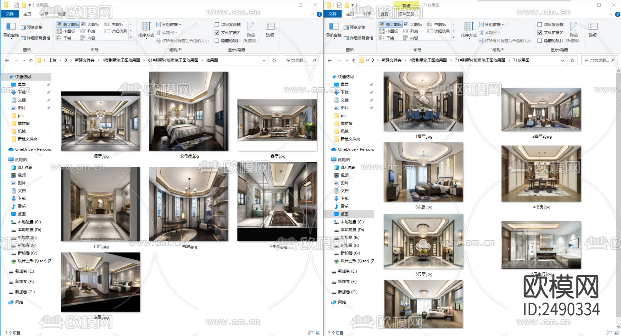Select 大图标 layout in right window ribbon
This screenshot has width=621, height=336.
413,24
